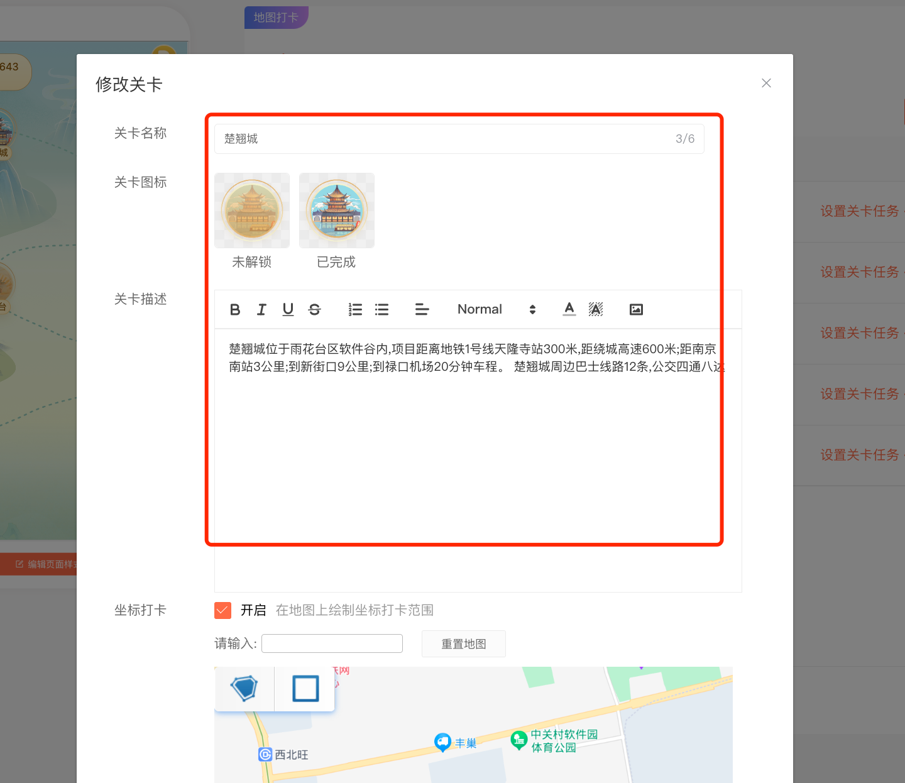Image resolution: width=905 pixels, height=783 pixels.
Task: Choose a text background highlight color
Action: [x=596, y=309]
